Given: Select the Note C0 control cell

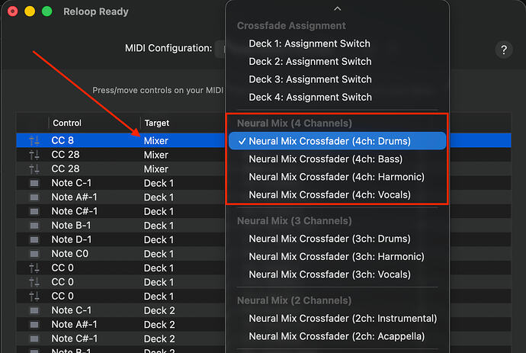Looking at the screenshot, I should [70, 254].
